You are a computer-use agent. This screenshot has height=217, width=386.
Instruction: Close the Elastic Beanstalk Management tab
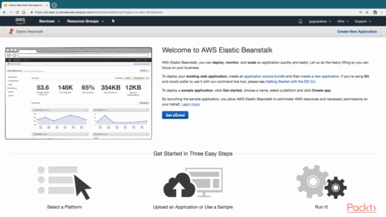[46, 5]
